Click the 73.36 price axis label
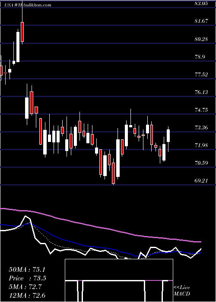 (201, 128)
